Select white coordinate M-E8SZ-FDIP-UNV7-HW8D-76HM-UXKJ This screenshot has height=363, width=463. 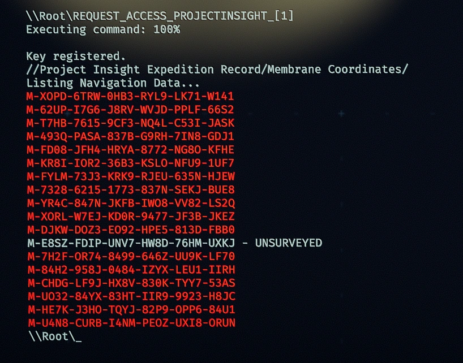coord(131,243)
